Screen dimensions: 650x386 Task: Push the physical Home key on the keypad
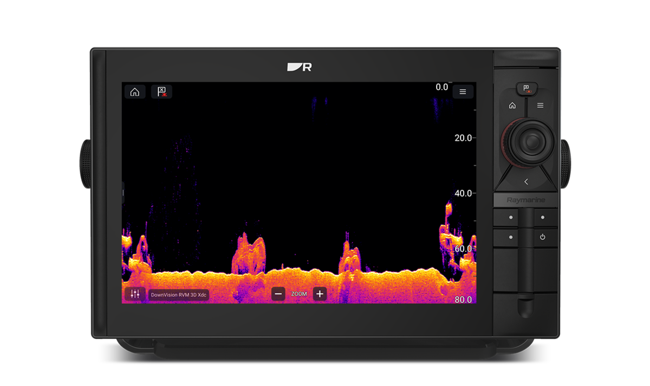[512, 106]
